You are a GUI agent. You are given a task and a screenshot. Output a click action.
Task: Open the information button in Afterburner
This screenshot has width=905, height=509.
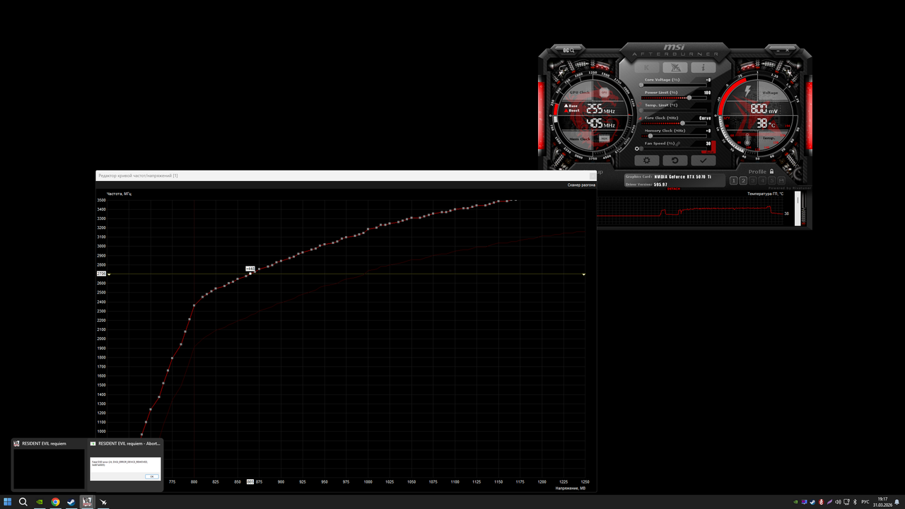click(703, 68)
